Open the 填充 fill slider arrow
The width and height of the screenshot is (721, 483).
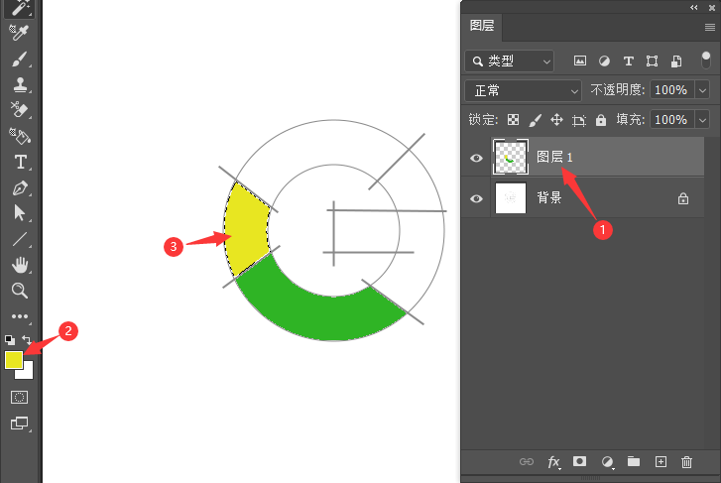[702, 120]
